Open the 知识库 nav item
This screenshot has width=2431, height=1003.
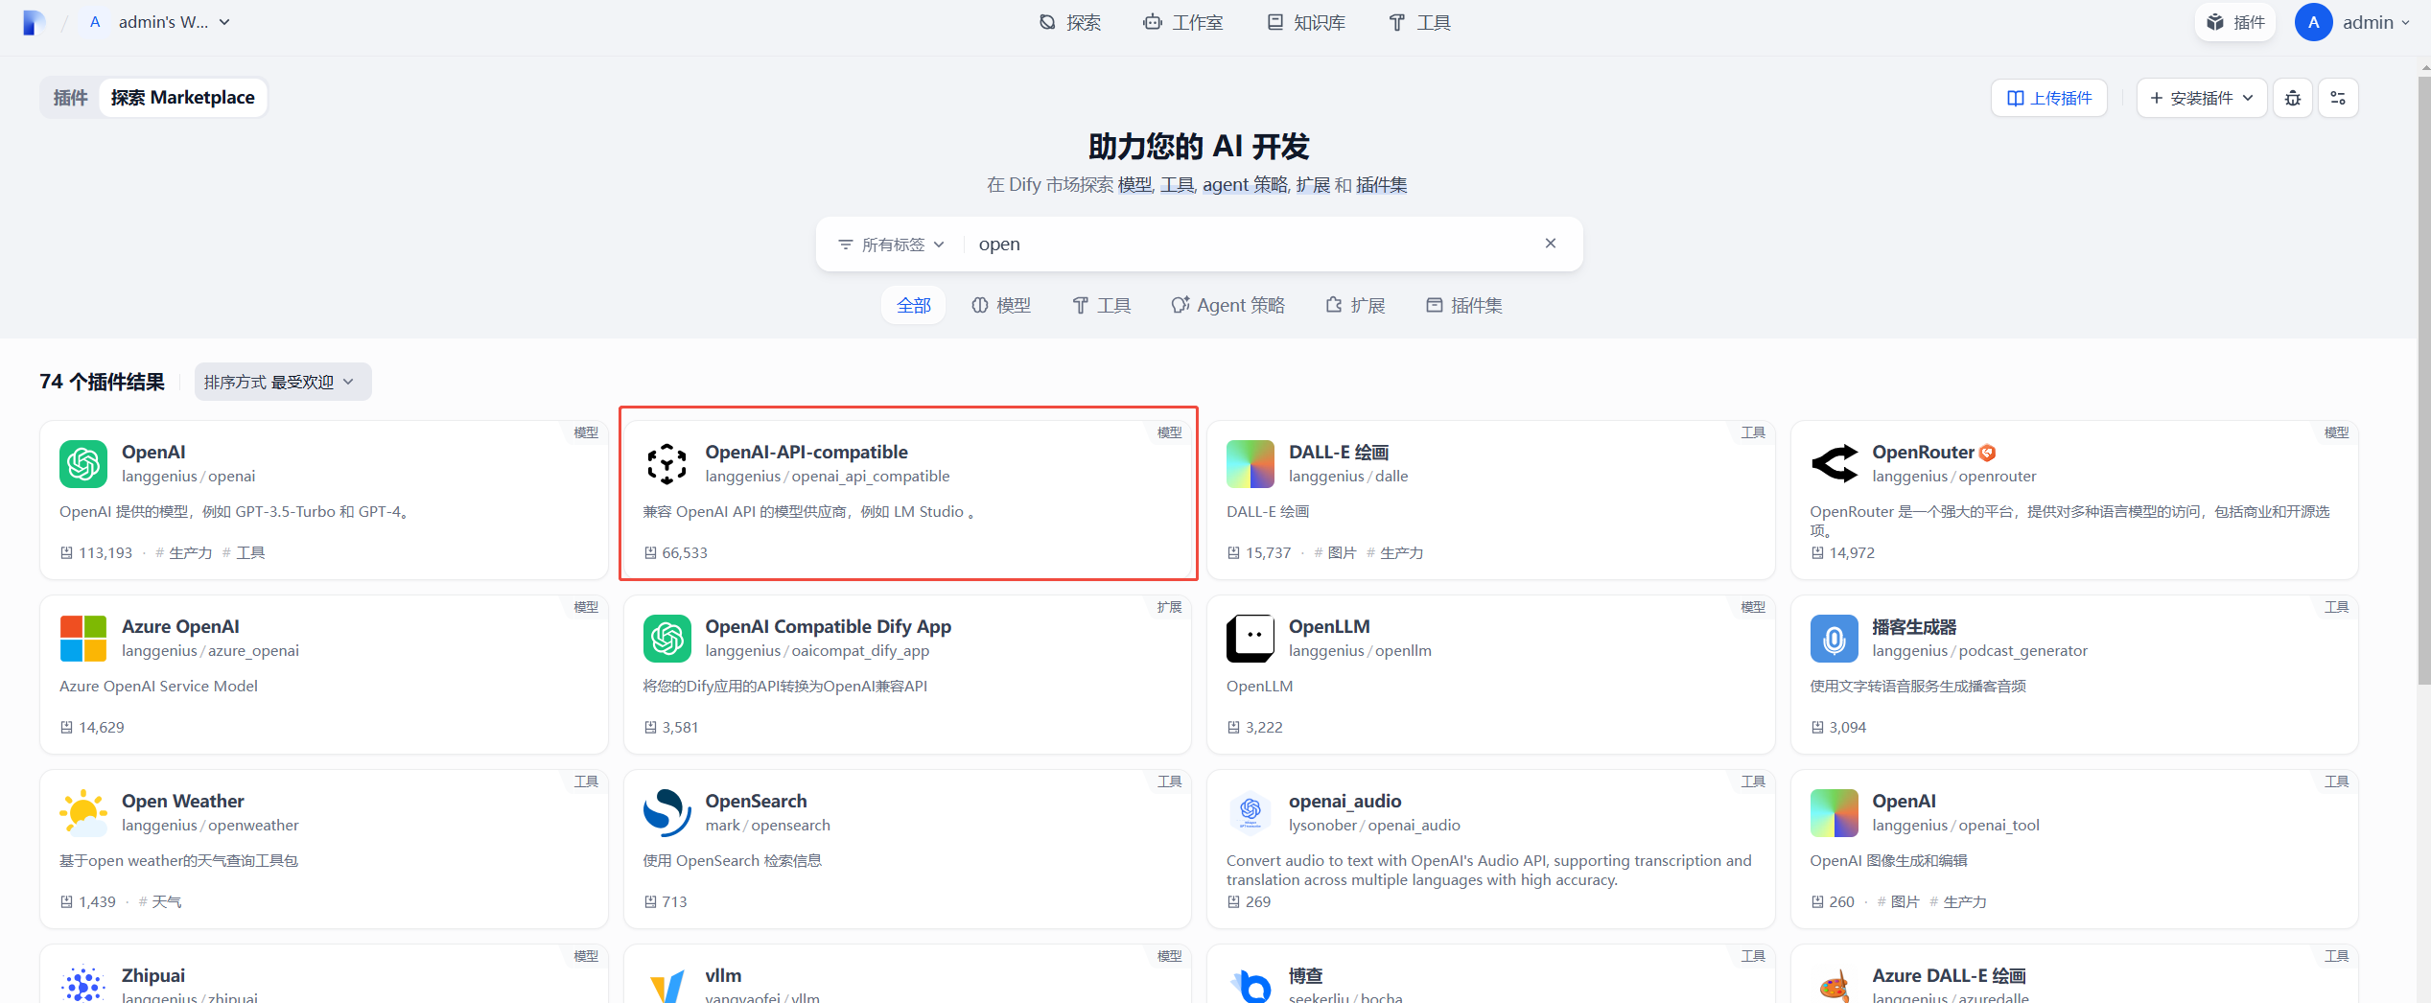point(1306,22)
